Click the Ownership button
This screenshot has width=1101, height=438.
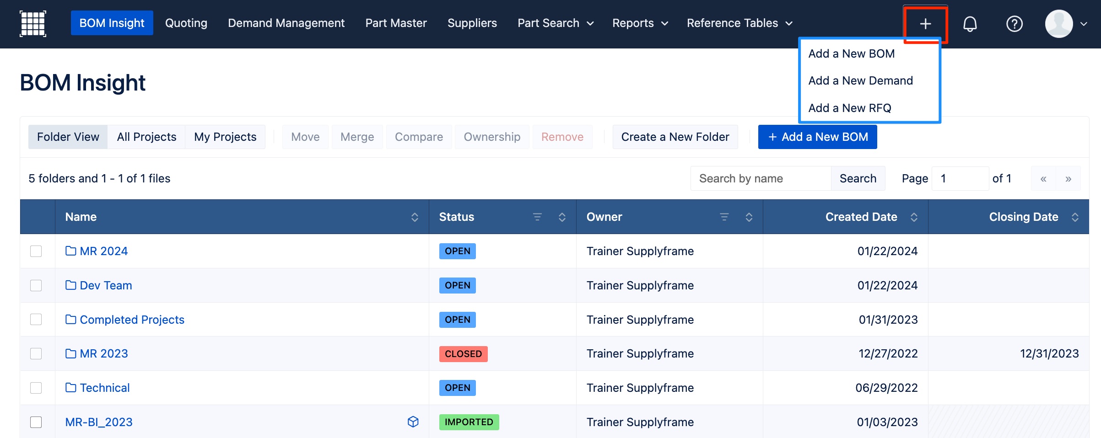[x=492, y=137]
